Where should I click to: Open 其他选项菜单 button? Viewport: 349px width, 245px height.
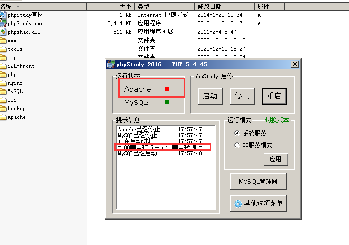(x=258, y=203)
